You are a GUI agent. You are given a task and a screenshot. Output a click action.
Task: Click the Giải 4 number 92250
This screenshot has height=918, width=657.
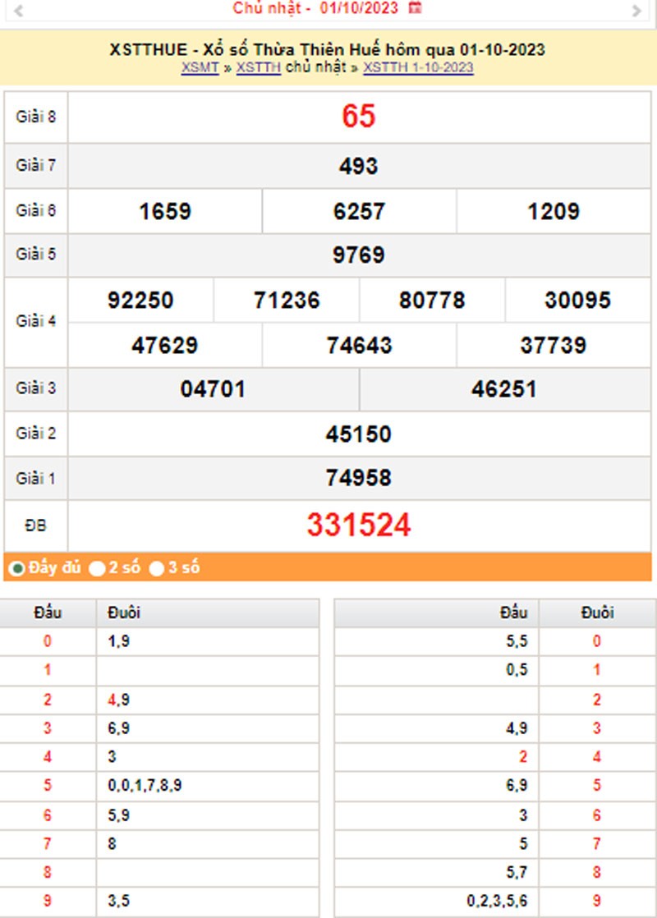coord(140,301)
